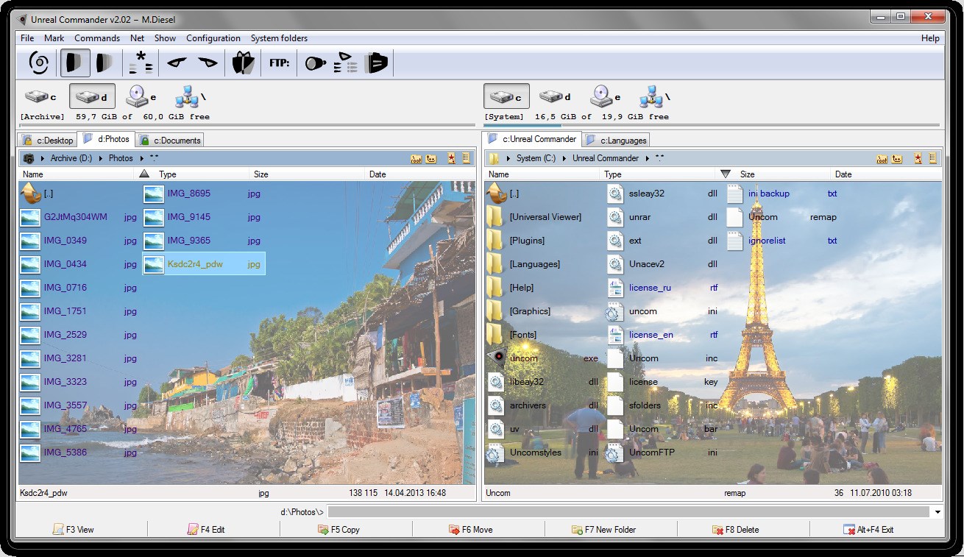Click the right-facing eye toolbar icon
The height and width of the screenshot is (557, 964).
click(x=208, y=63)
